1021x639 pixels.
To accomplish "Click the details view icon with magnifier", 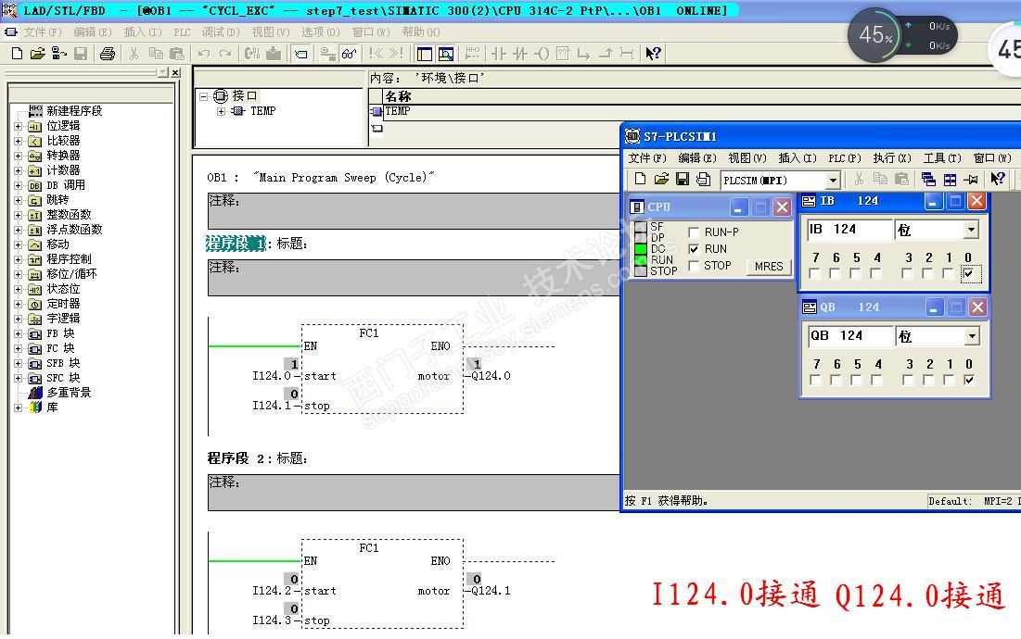I will coord(446,54).
